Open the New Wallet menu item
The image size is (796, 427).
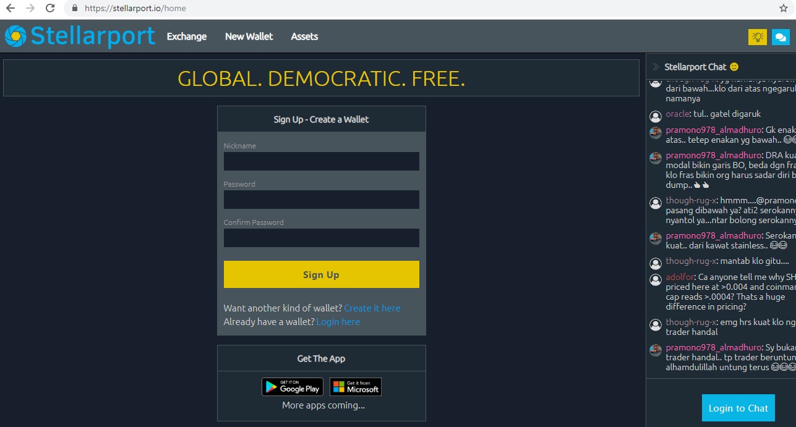pyautogui.click(x=249, y=36)
